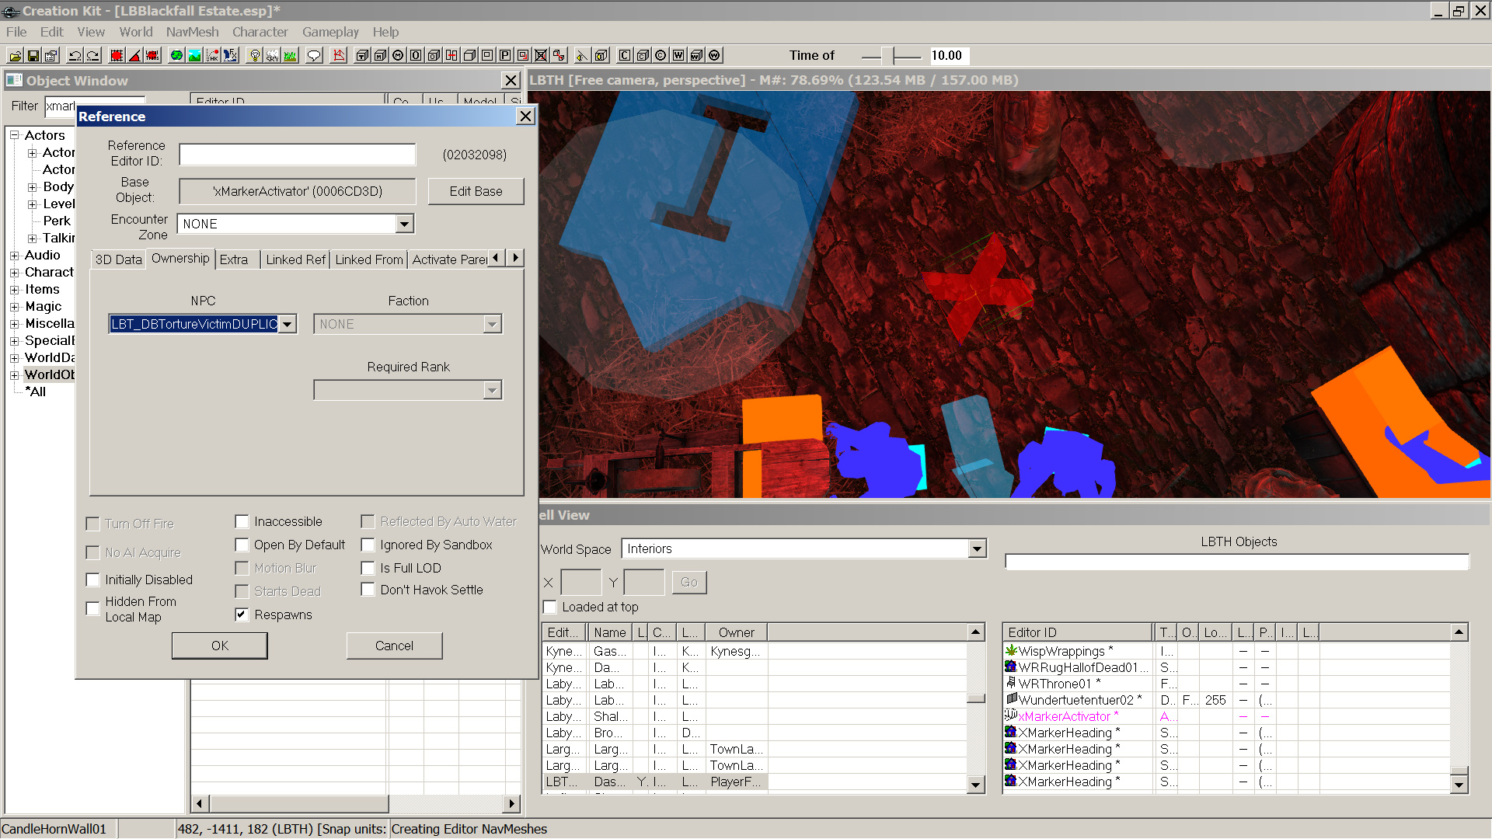The width and height of the screenshot is (1492, 839).
Task: Check the Open By Default option
Action: (242, 545)
